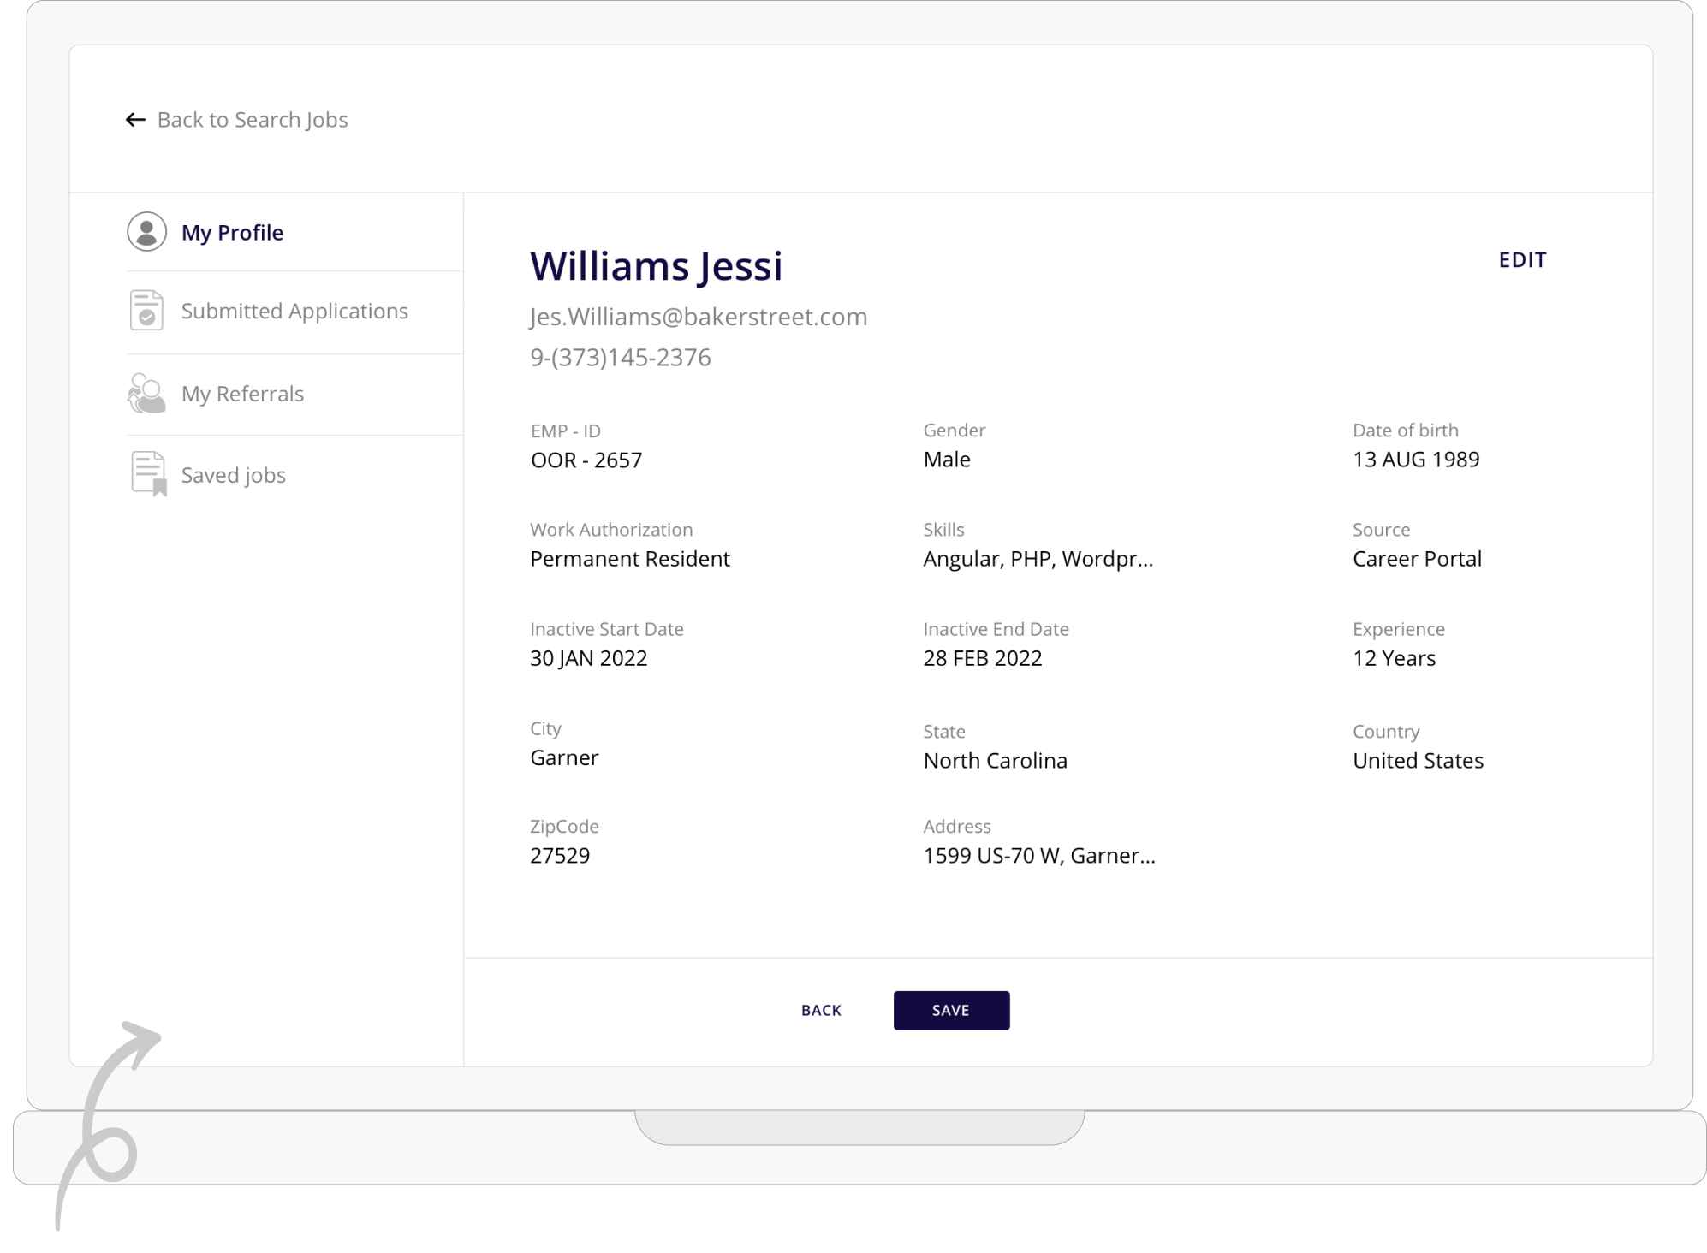
Task: Click the phone number 9-(373)145-2376
Action: tap(620, 357)
